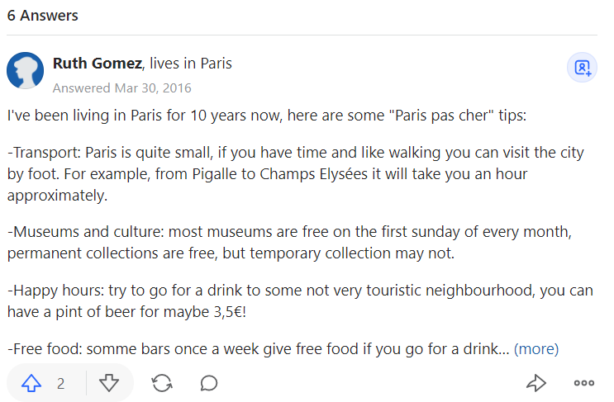Viewport: 614px width, 402px height.
Task: Click the upvote count number 2
Action: pyautogui.click(x=61, y=383)
